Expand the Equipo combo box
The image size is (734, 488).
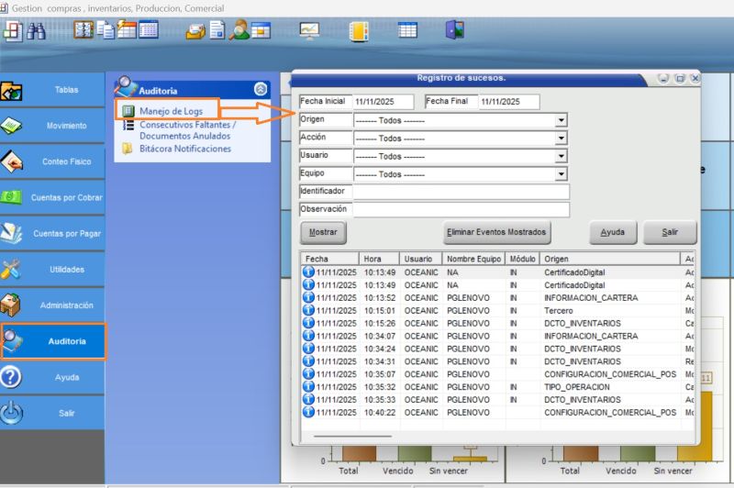[561, 174]
